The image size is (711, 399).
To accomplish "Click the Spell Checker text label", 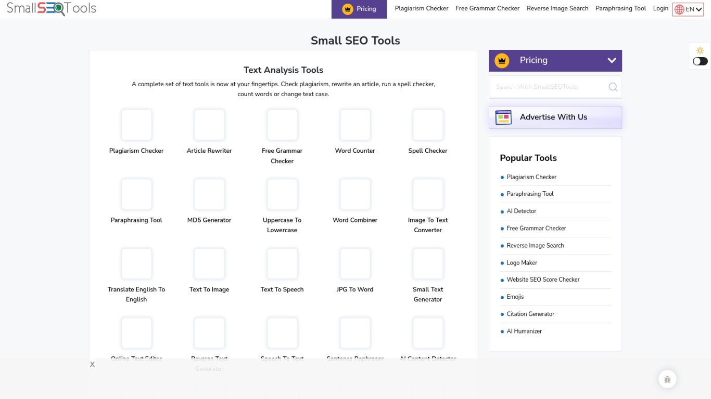I will point(428,151).
